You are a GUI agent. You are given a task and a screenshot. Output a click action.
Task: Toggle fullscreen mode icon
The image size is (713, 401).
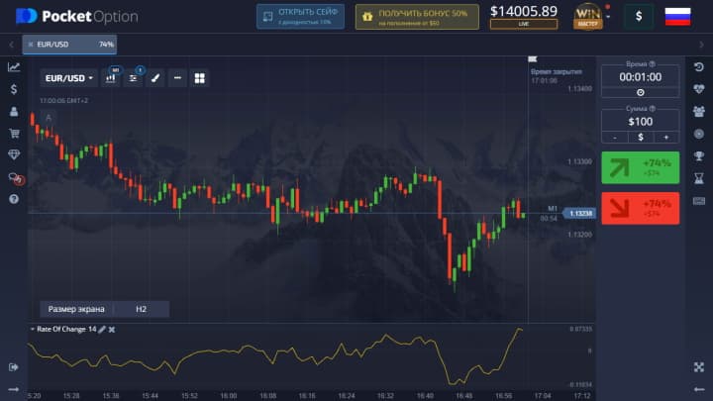point(699,367)
